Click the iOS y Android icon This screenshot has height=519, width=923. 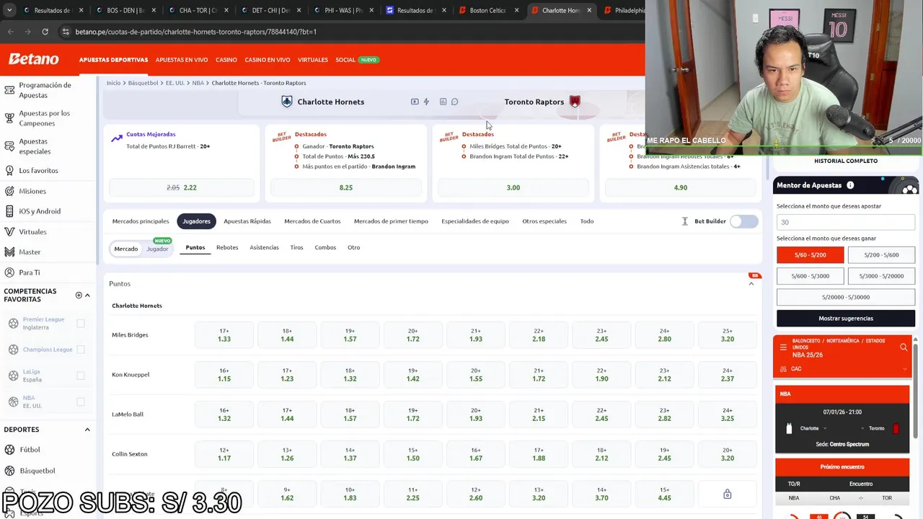point(9,211)
